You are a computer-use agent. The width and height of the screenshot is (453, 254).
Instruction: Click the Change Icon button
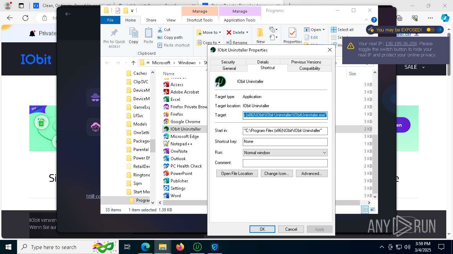(277, 174)
